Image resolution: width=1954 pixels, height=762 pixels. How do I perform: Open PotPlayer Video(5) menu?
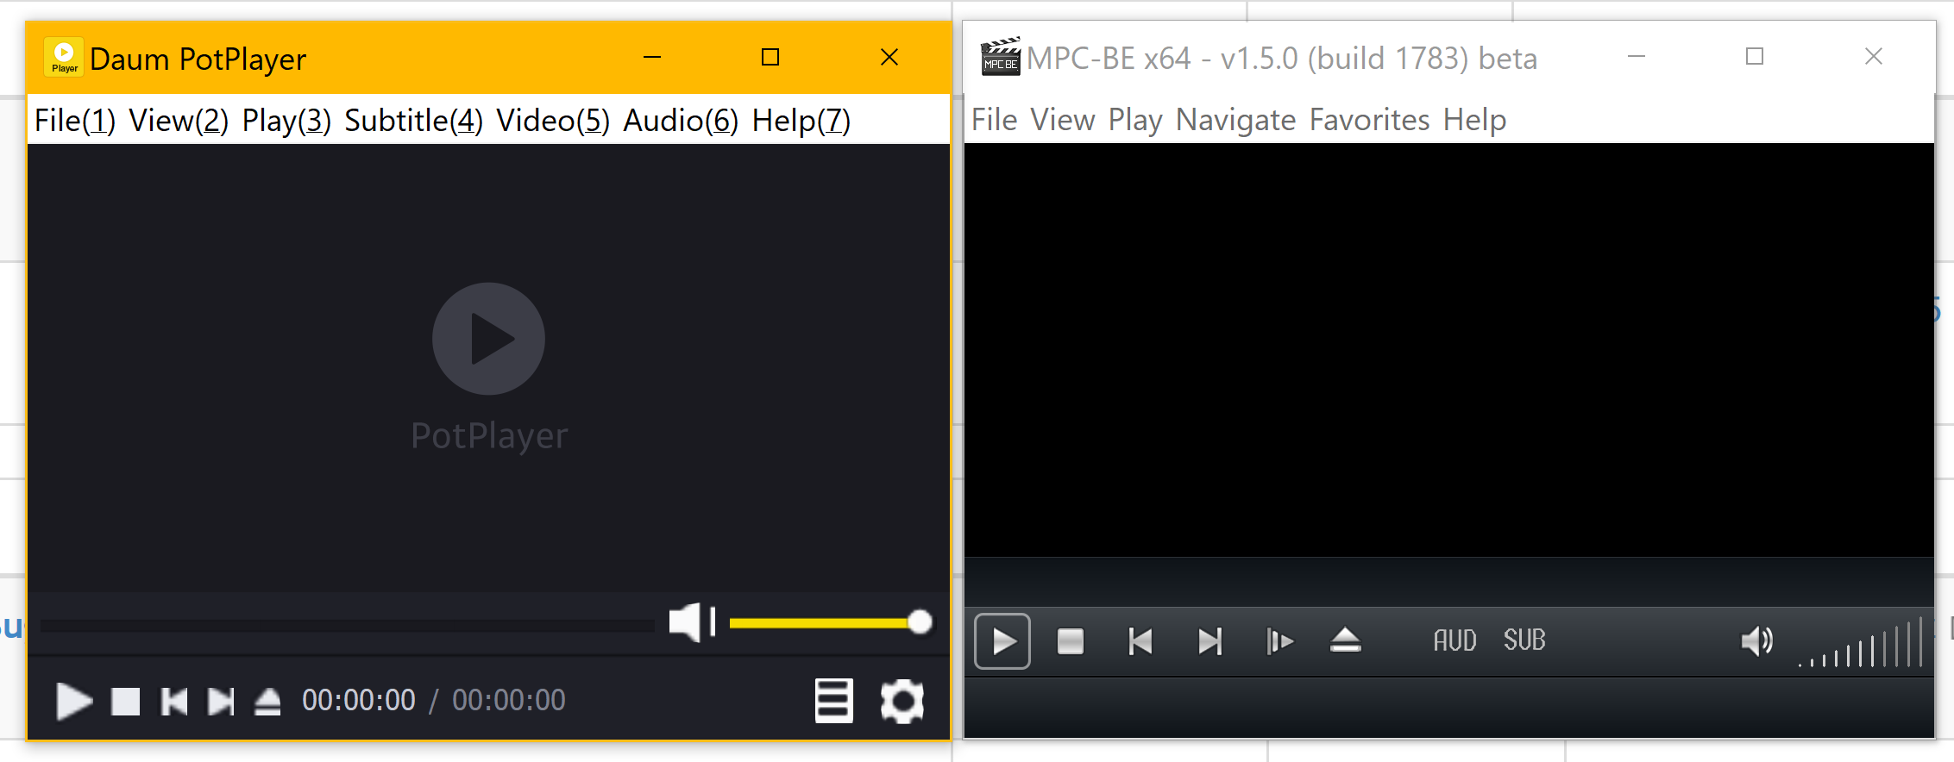coord(553,121)
